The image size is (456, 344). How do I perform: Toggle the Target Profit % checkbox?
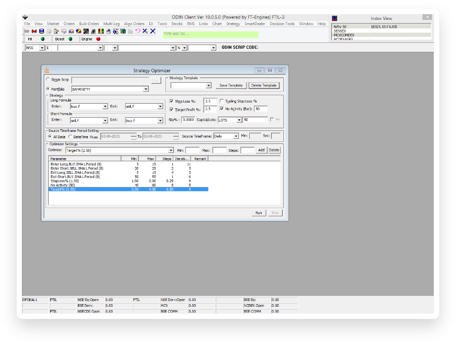pos(171,109)
